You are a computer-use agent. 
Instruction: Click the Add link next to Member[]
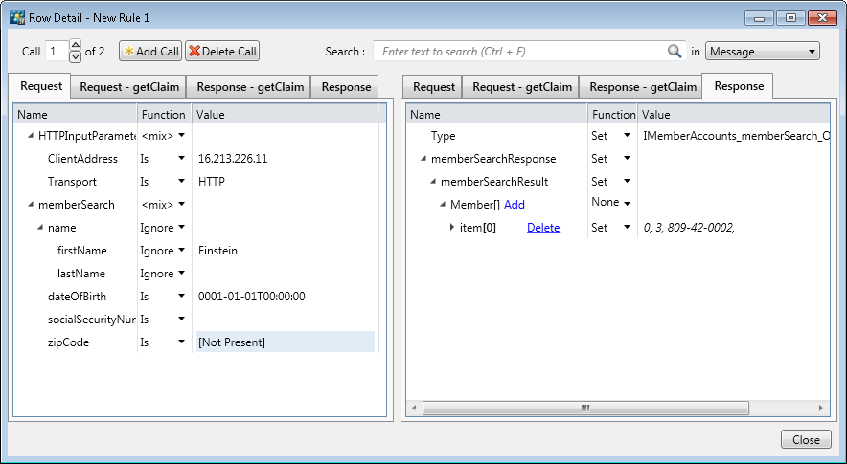click(515, 205)
